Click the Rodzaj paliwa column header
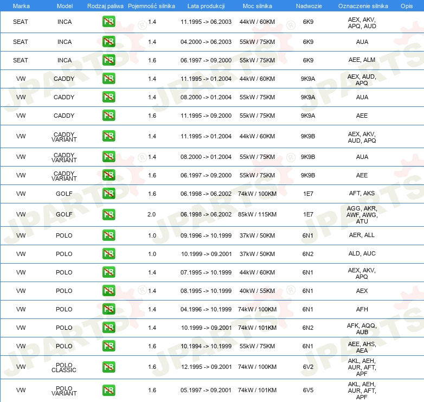 coord(105,6)
